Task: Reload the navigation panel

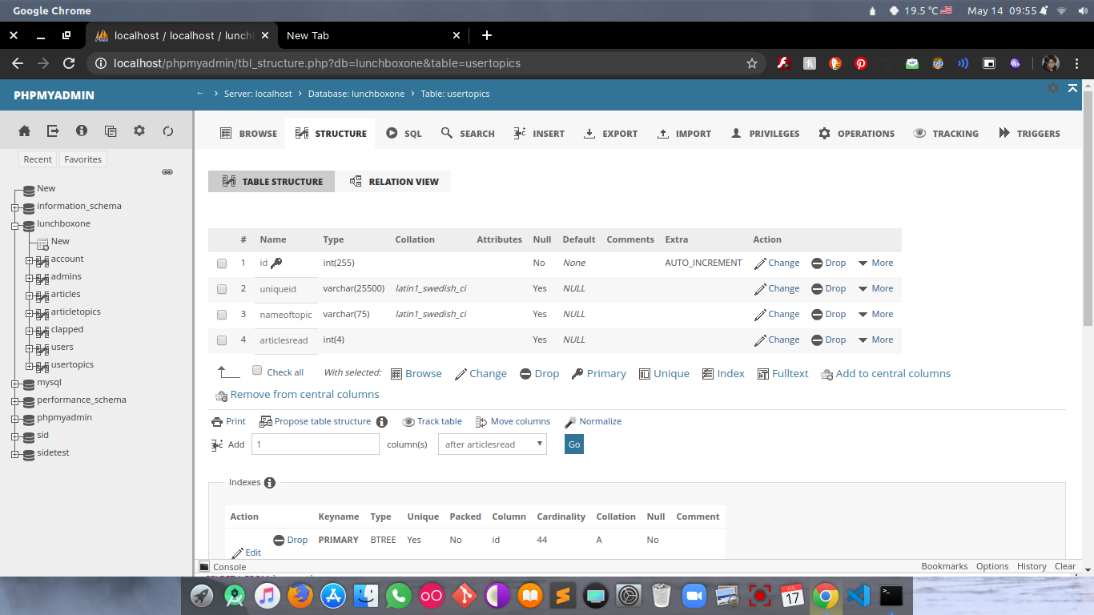Action: coord(168,131)
